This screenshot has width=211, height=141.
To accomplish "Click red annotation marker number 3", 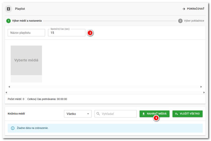I will pyautogui.click(x=90, y=33).
